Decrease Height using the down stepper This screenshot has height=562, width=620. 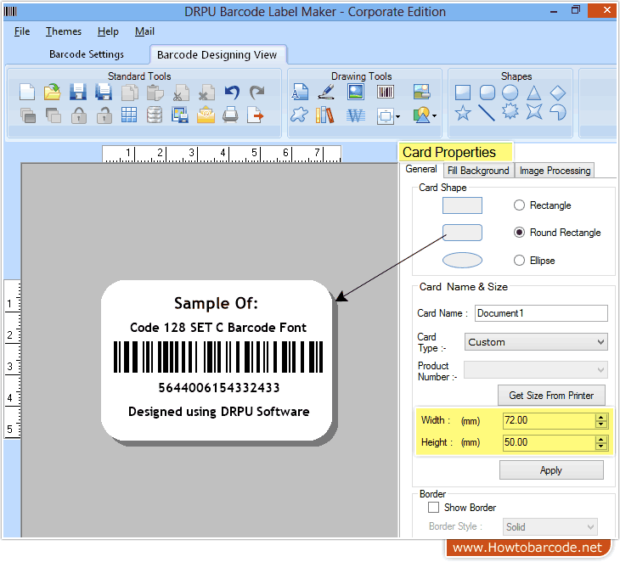click(601, 447)
